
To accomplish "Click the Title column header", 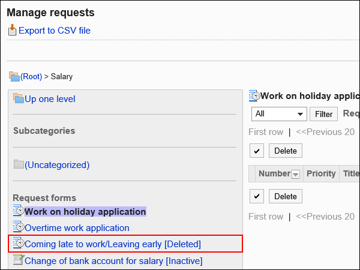I will click(x=351, y=173).
